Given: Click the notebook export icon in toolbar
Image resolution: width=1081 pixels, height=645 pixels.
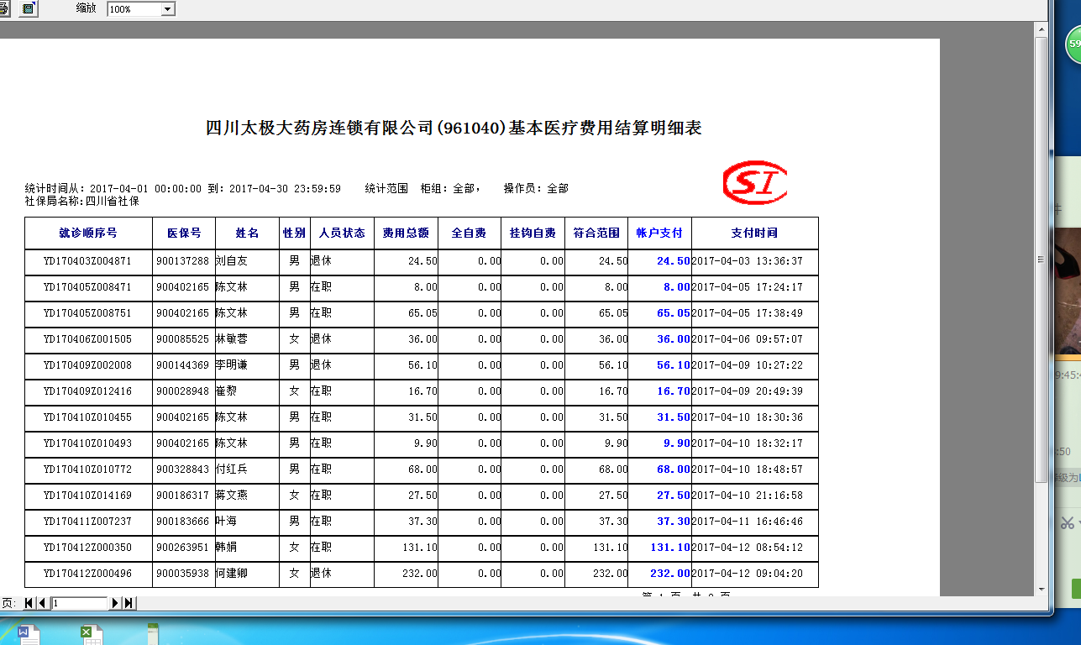Looking at the screenshot, I should click(x=29, y=8).
